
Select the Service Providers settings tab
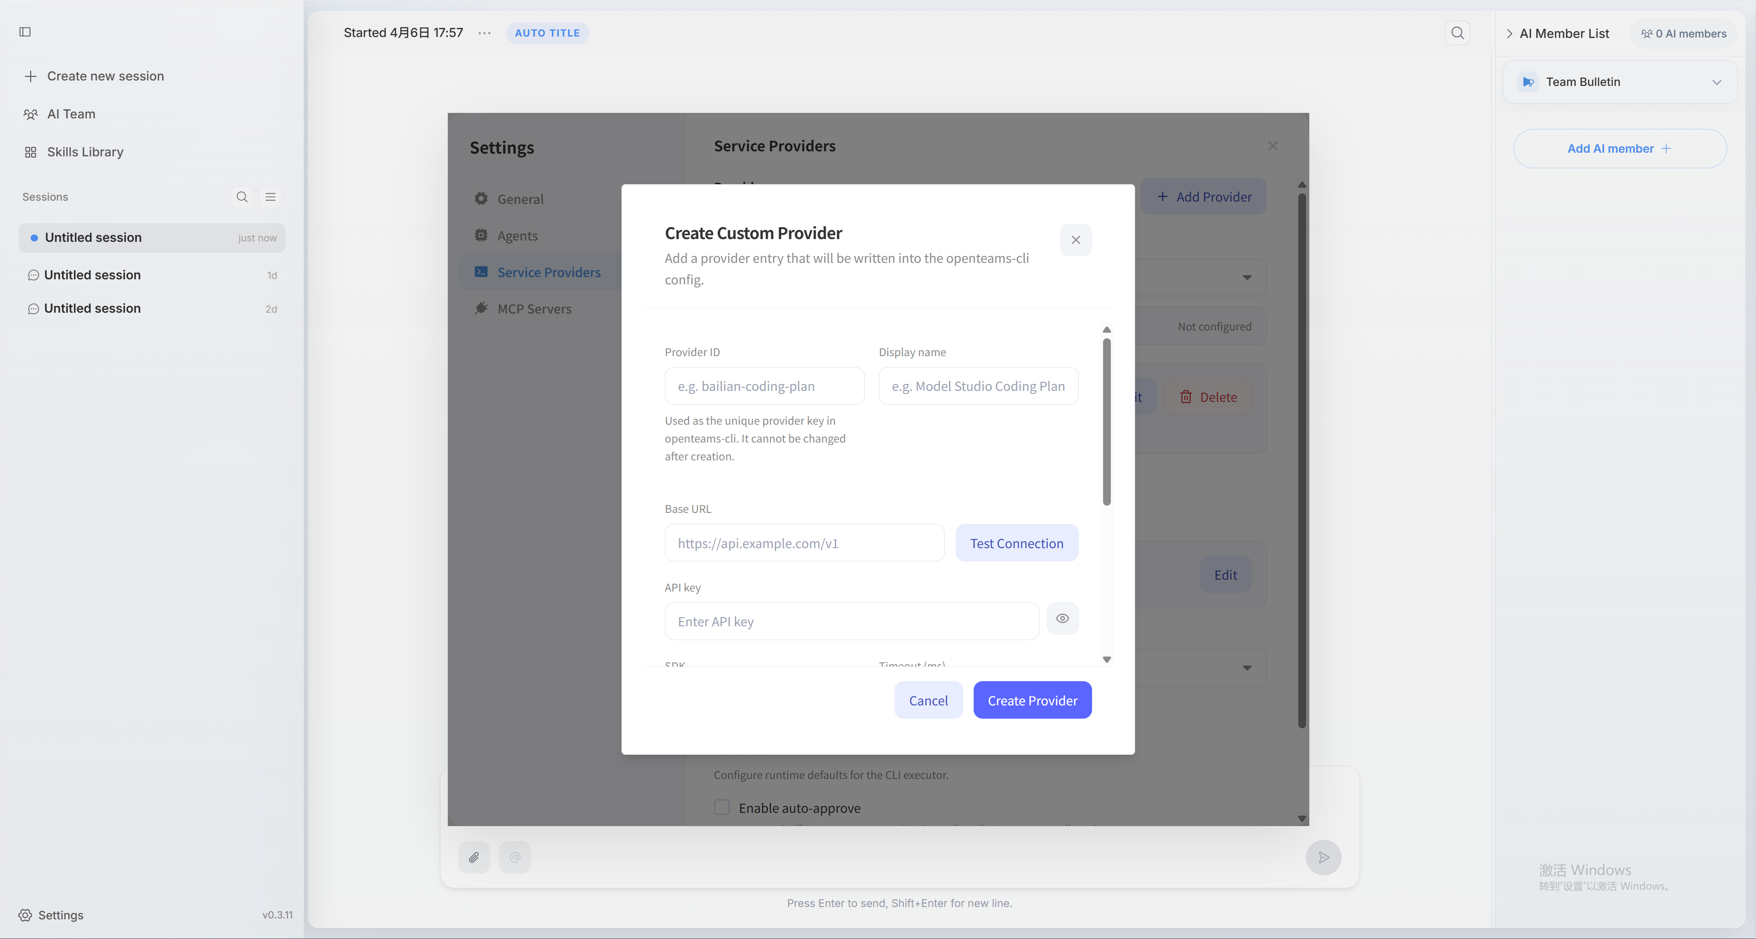click(541, 272)
